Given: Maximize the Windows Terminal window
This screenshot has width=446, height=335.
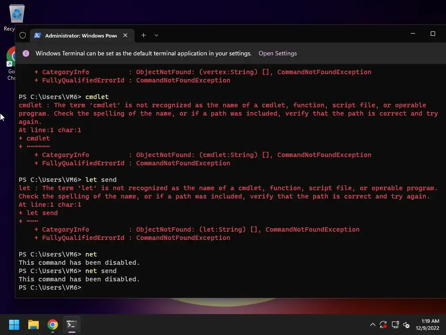Looking at the screenshot, I should pos(432,34).
